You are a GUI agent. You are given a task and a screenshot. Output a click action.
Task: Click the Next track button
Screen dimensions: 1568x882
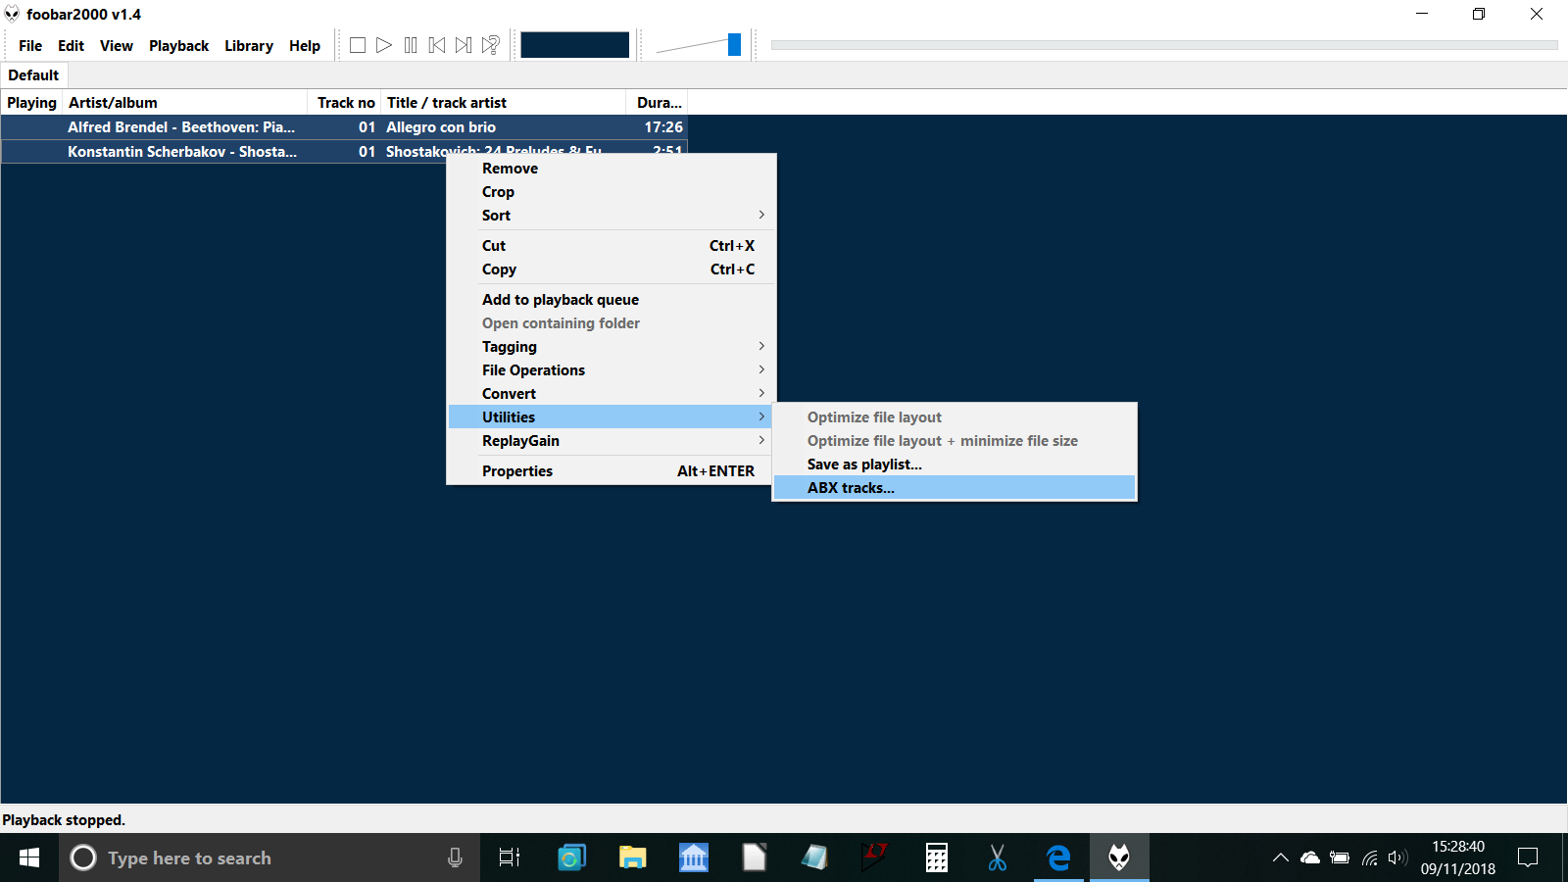464,45
